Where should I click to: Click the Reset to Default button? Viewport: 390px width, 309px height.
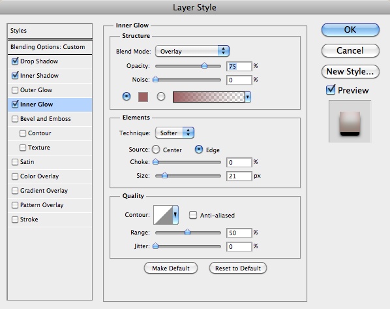point(238,268)
